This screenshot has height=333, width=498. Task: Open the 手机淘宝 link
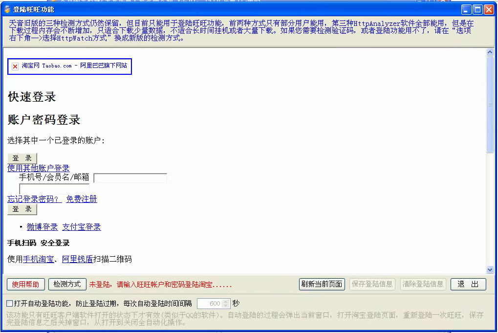(x=39, y=259)
